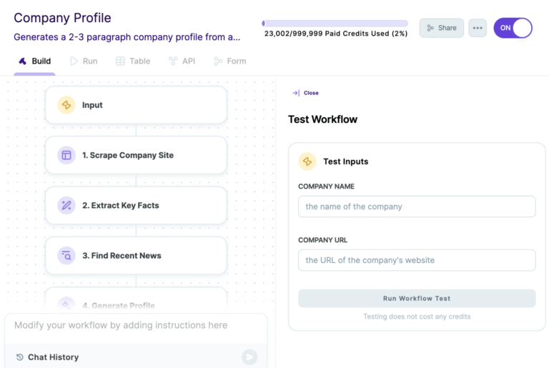Focus the Company URL input field

(x=417, y=260)
